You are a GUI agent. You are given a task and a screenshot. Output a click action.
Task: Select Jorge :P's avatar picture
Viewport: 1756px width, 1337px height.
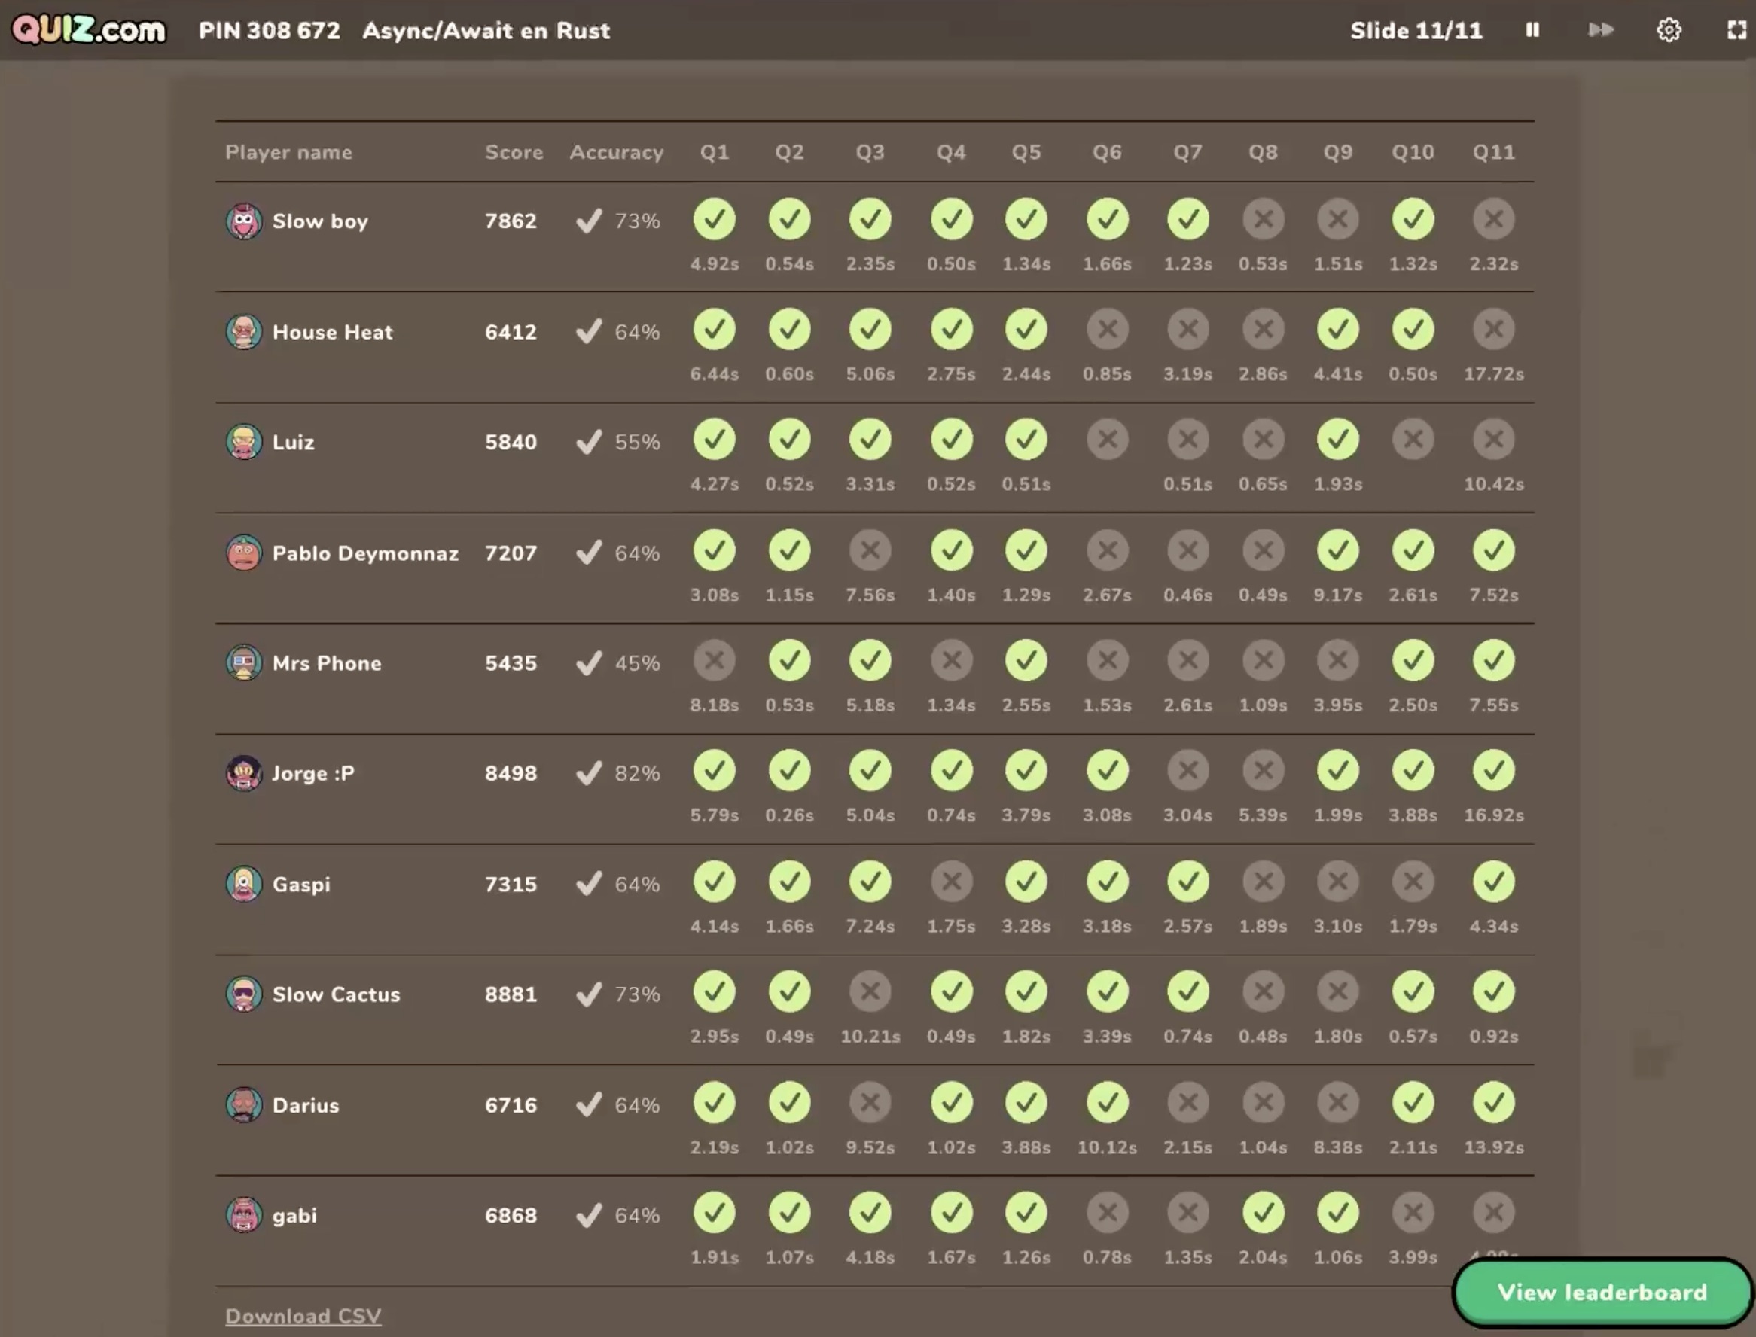[x=243, y=772]
